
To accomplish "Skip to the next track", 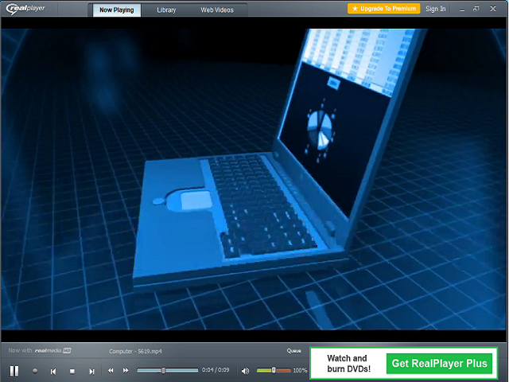I will (92, 372).
